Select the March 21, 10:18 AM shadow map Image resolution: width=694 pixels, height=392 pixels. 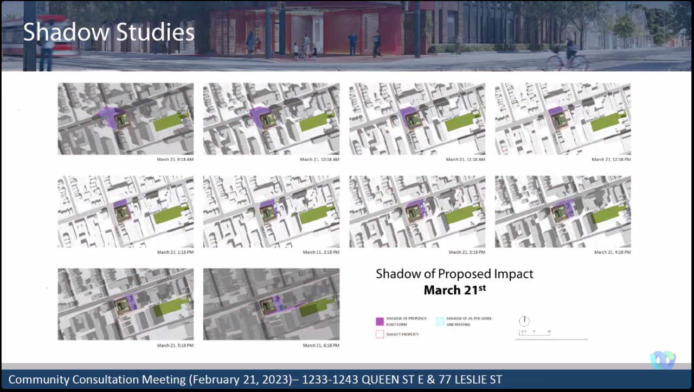(x=271, y=119)
